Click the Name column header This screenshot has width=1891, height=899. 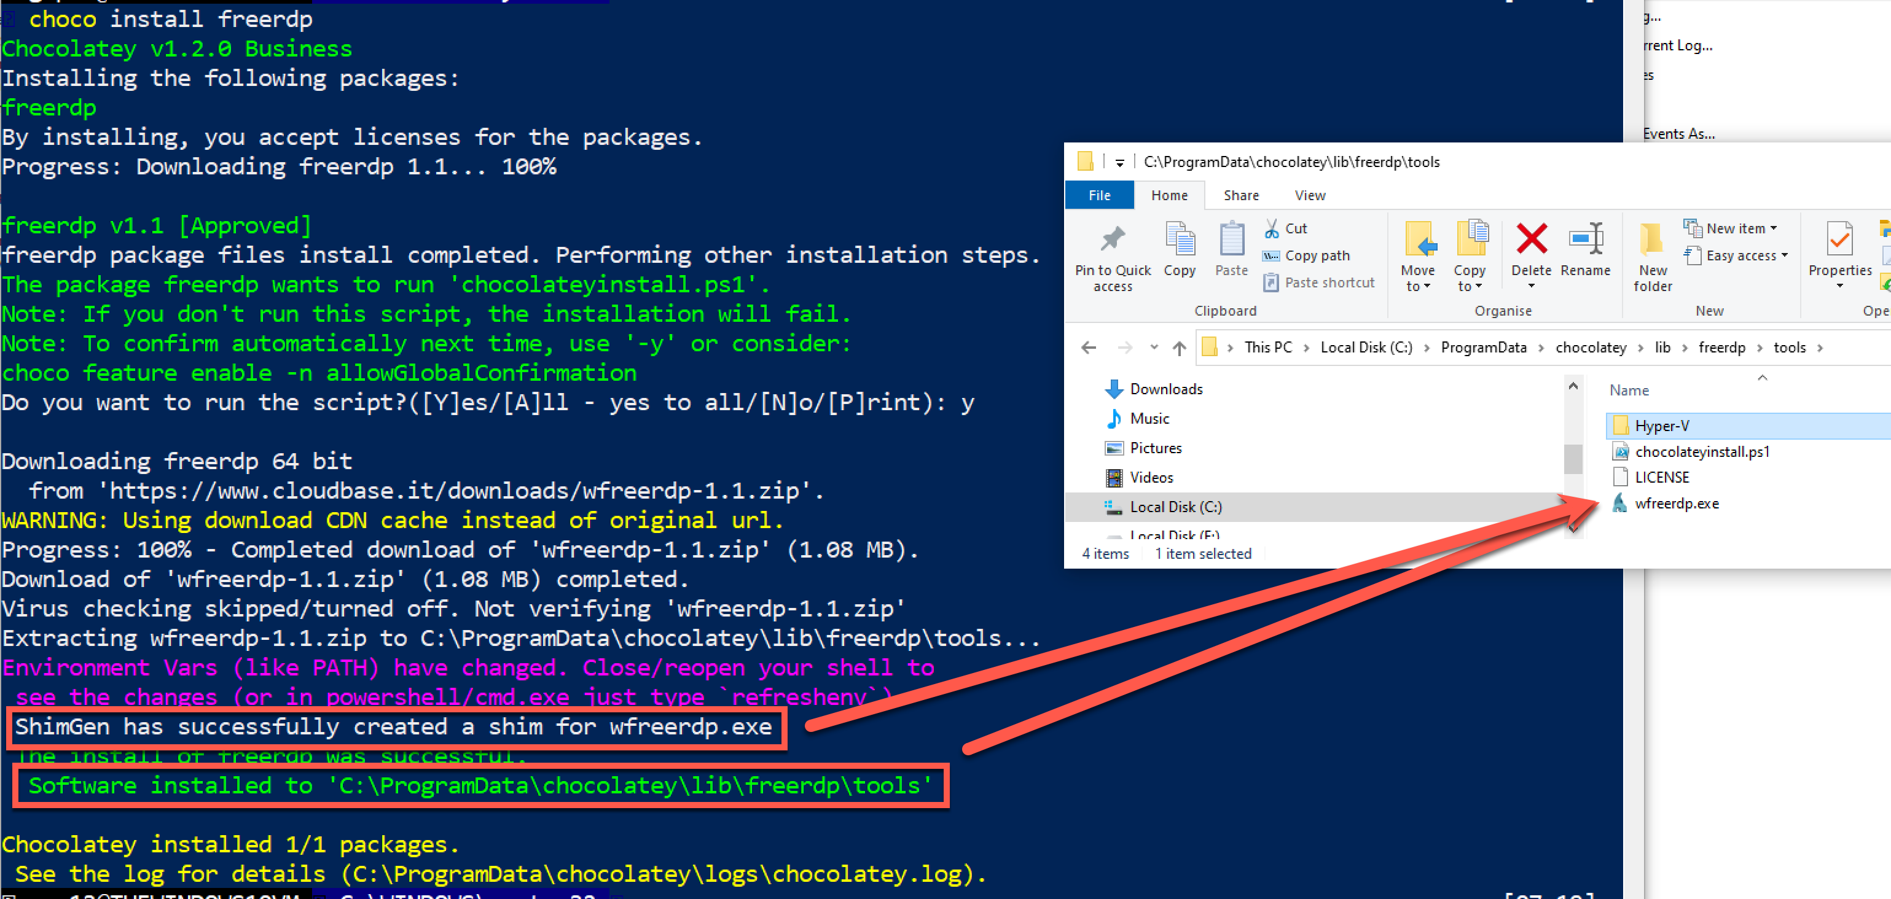tap(1629, 391)
